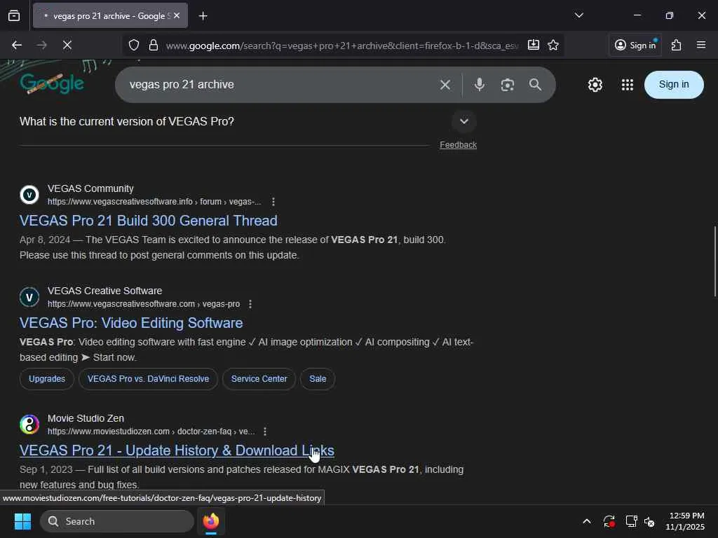Search by image with camera lens icon
Screen dimensions: 718x538
[x=508, y=85]
